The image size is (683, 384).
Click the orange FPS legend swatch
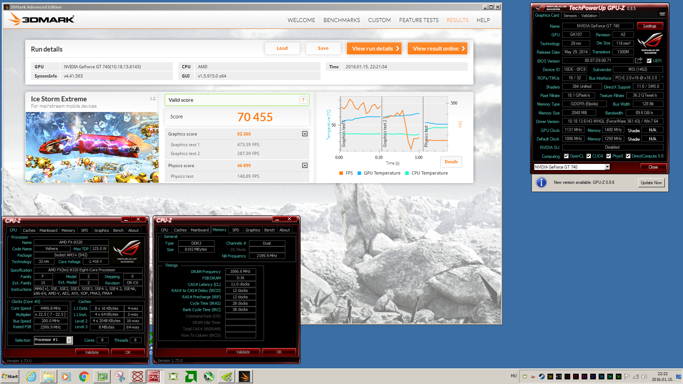coord(341,173)
